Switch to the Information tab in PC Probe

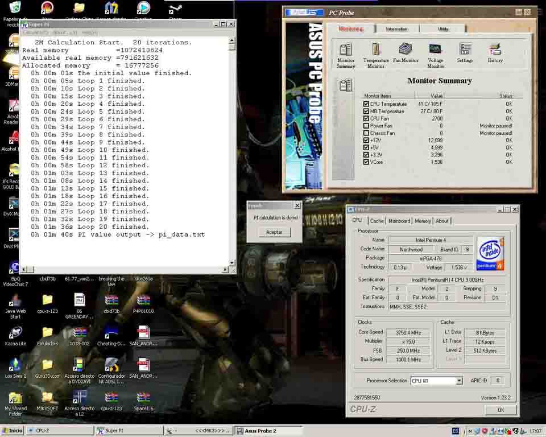tap(396, 29)
